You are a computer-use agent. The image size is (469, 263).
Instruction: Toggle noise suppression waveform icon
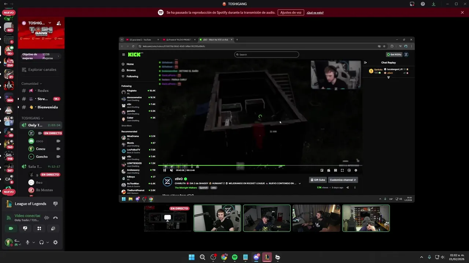pos(47,218)
